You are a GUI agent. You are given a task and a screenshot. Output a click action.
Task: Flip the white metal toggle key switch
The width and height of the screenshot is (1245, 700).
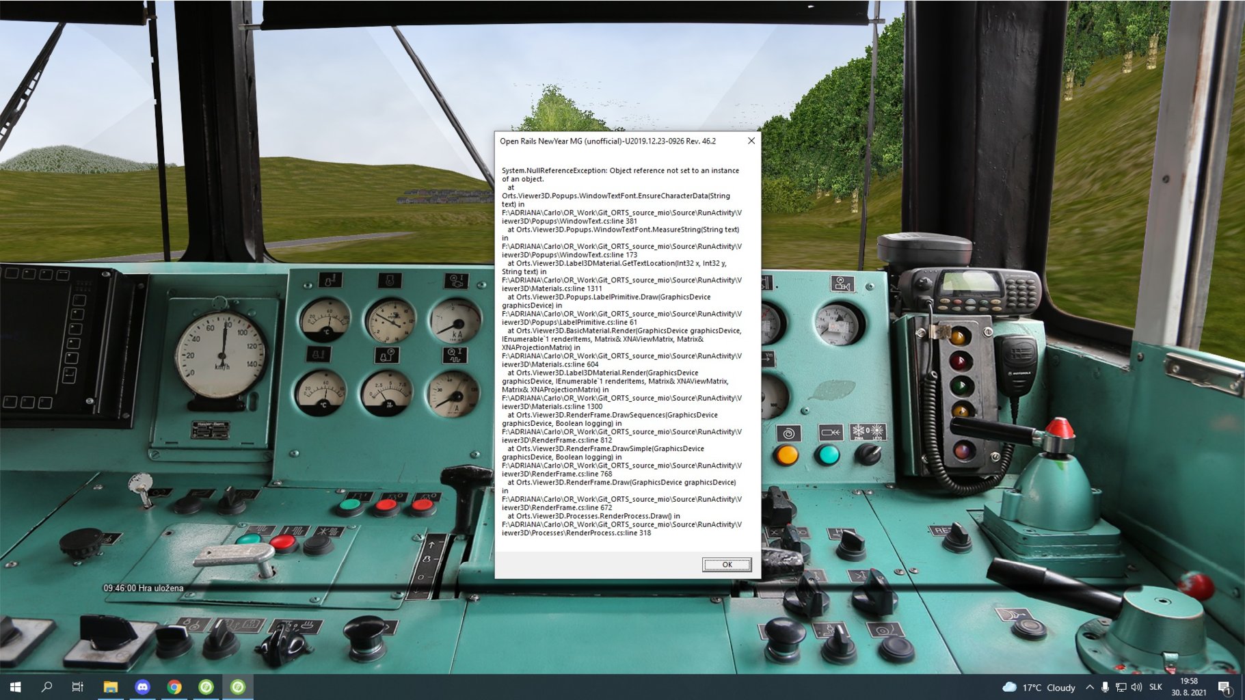[142, 489]
